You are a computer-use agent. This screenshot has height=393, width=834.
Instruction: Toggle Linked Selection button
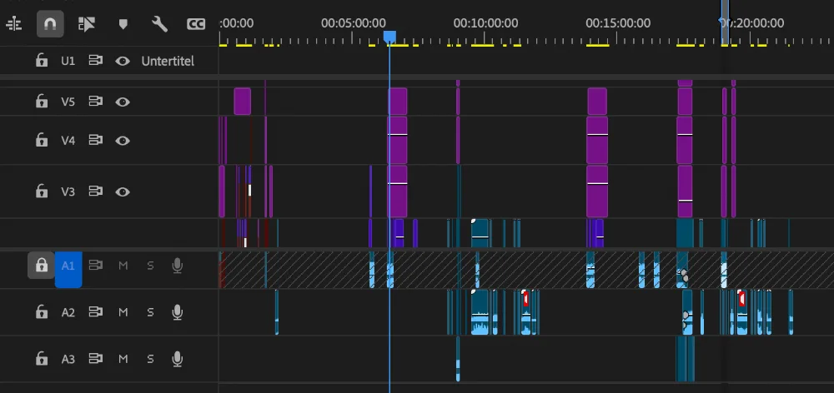coord(86,24)
